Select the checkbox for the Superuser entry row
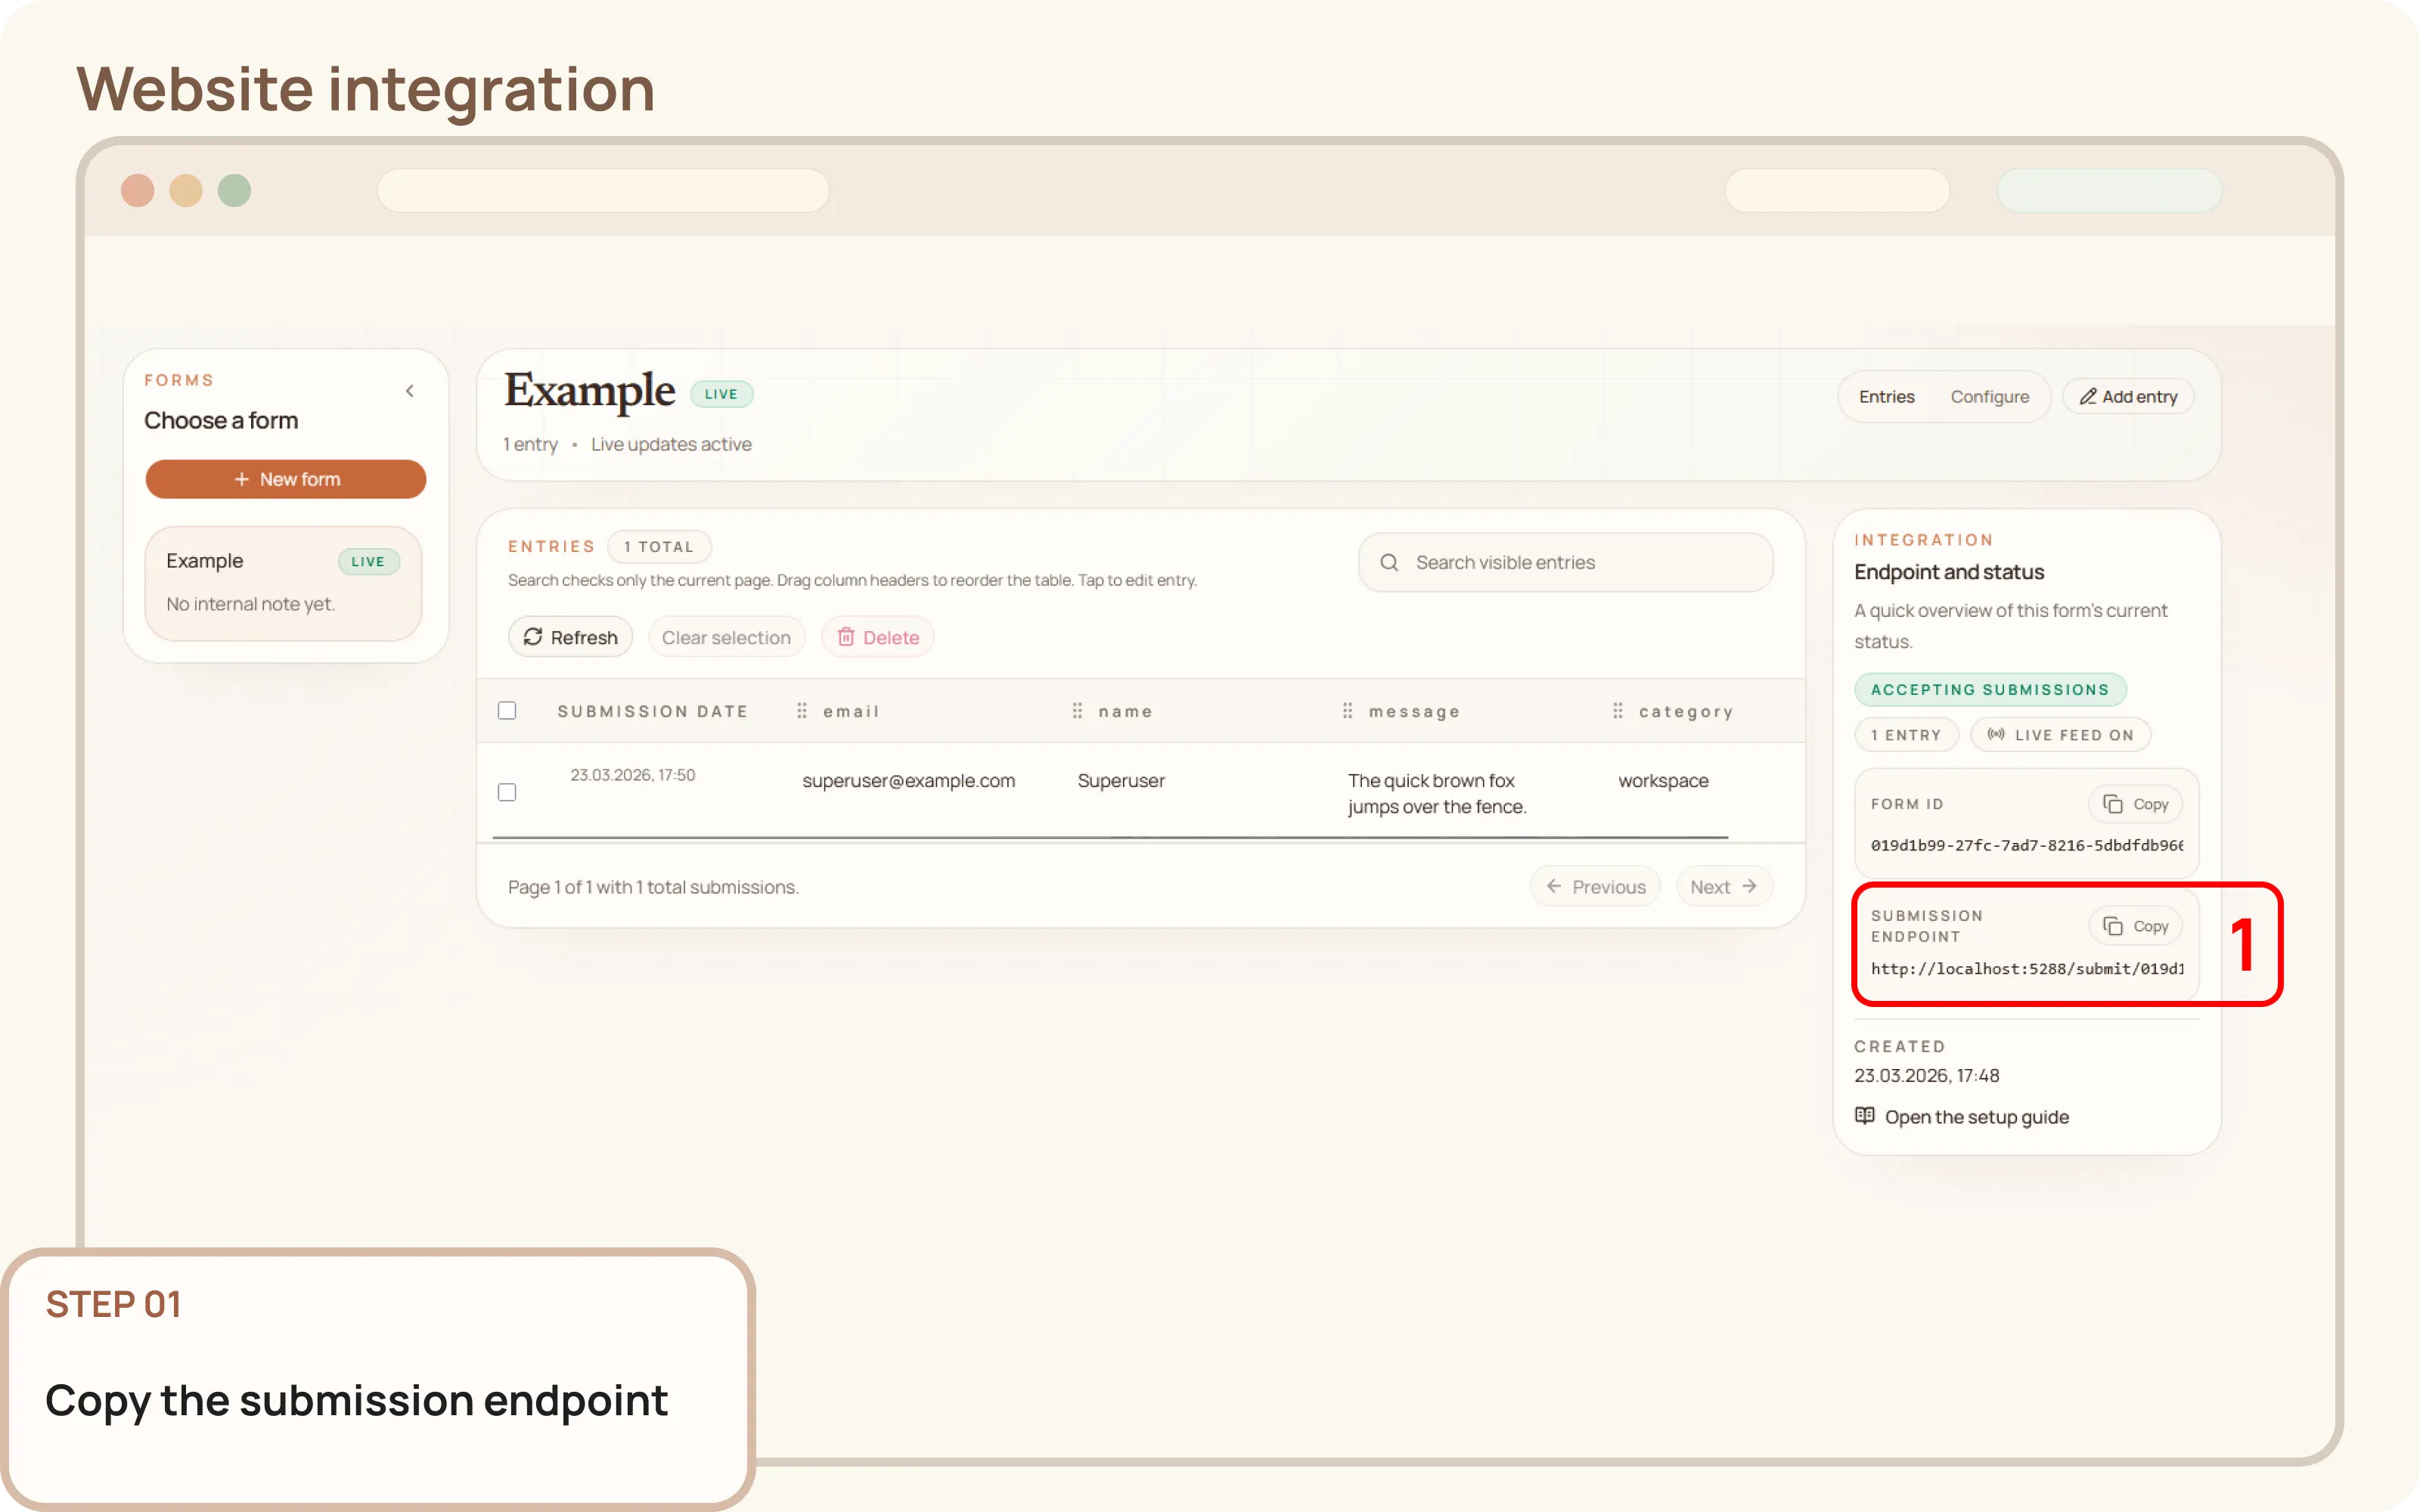This screenshot has height=1512, width=2420. [x=507, y=791]
